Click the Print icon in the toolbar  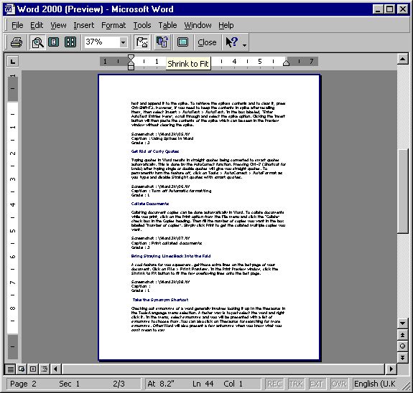point(17,42)
